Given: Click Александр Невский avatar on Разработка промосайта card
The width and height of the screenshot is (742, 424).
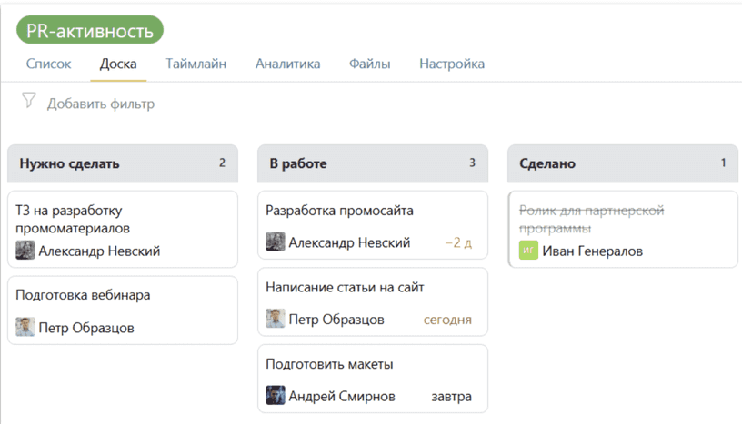Looking at the screenshot, I should (x=276, y=242).
